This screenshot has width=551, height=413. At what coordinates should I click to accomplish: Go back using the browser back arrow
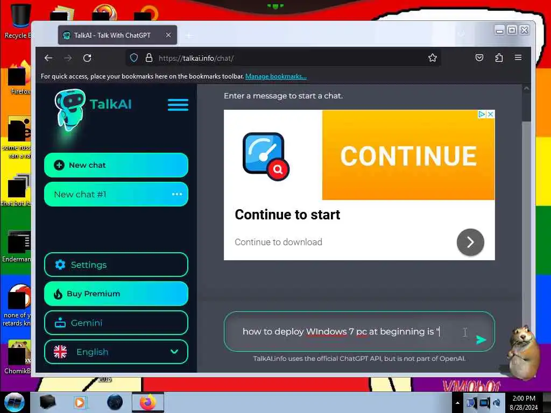pyautogui.click(x=48, y=58)
